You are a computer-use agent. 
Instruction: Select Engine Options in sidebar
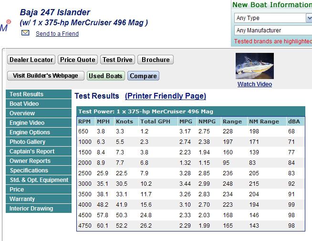(x=39, y=132)
